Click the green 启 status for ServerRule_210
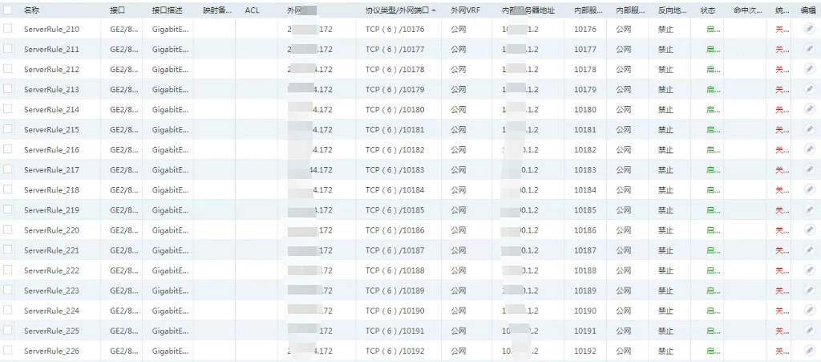 tap(713, 30)
